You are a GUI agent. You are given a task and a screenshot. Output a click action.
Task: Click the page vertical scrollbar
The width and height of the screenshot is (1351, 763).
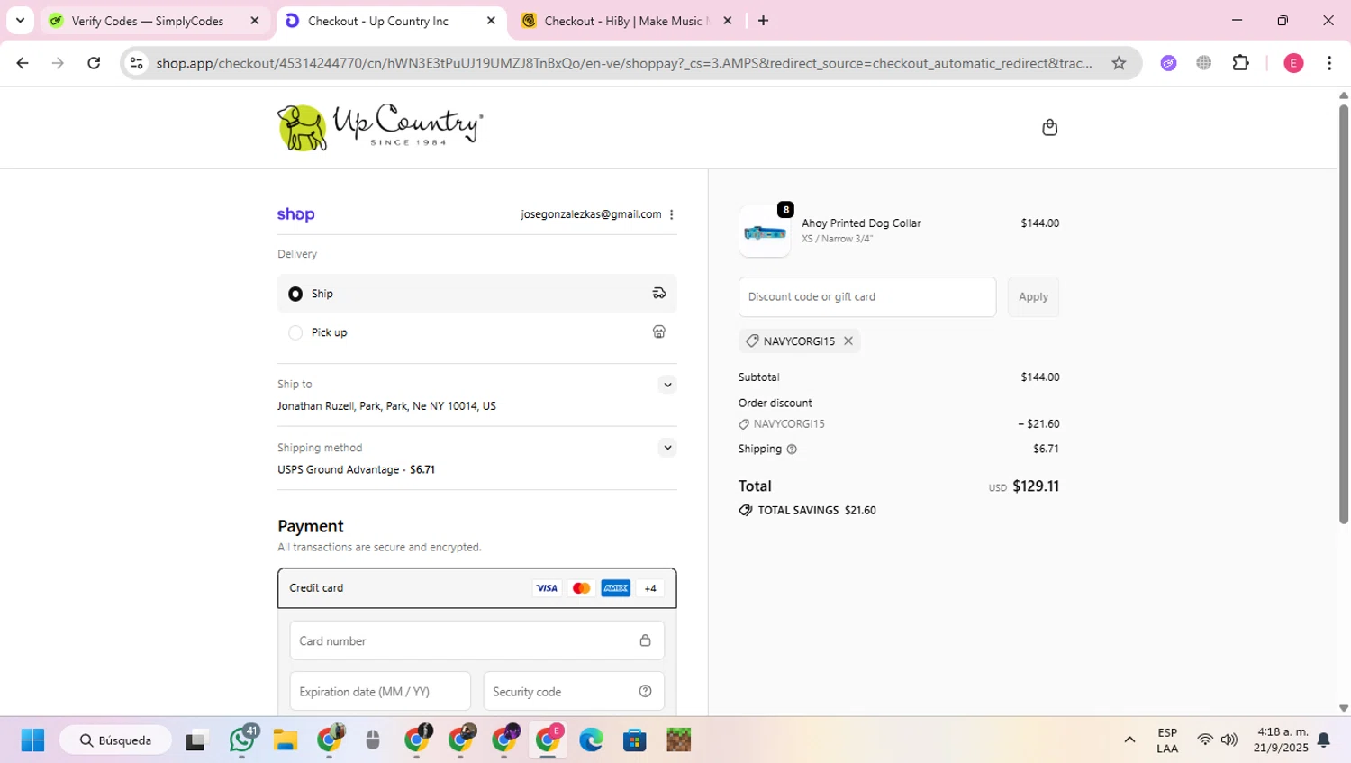click(x=1343, y=313)
